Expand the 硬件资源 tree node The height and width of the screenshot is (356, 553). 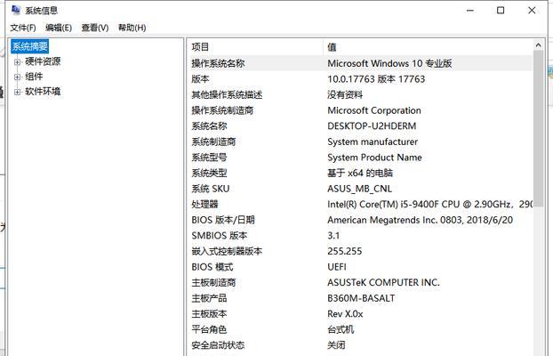(17, 61)
